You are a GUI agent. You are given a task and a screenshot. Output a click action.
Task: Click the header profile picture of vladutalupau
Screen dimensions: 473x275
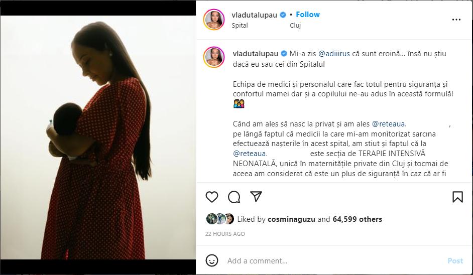pos(214,20)
